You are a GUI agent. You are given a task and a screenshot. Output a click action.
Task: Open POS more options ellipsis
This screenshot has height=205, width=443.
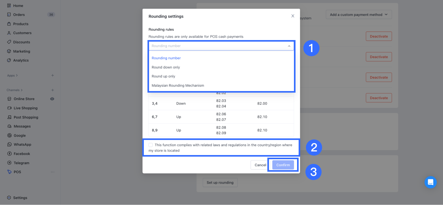[53, 172]
